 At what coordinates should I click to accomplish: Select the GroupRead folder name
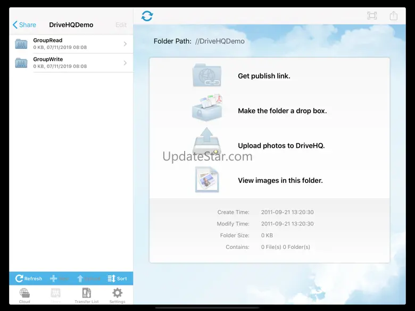[48, 40]
